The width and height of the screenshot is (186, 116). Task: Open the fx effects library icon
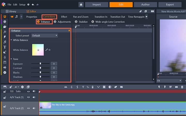coord(5,32)
